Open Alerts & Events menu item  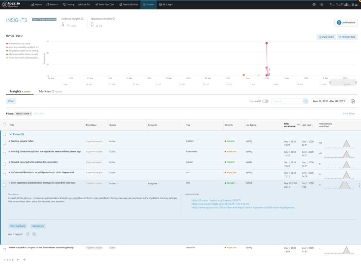coord(128,4)
